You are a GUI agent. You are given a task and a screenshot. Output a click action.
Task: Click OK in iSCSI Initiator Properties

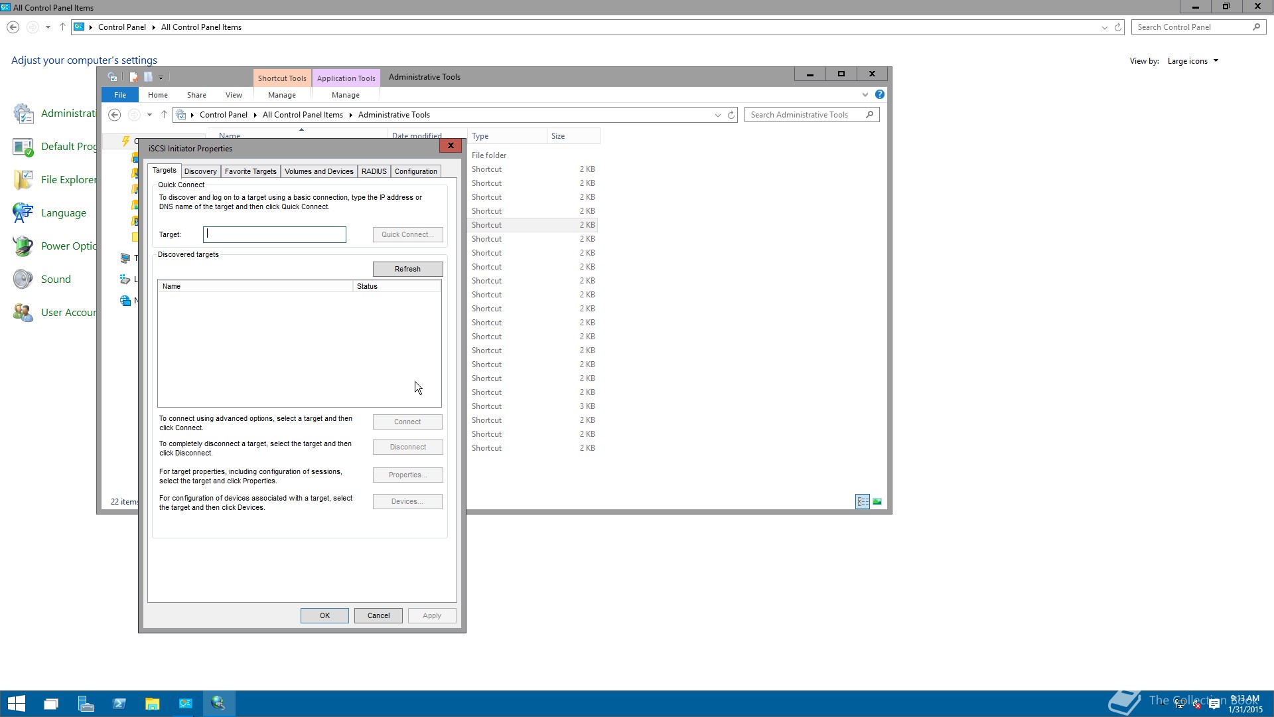pos(324,615)
